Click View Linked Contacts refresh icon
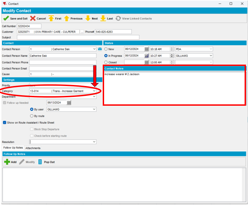The image size is (248, 205). pyautogui.click(x=118, y=18)
